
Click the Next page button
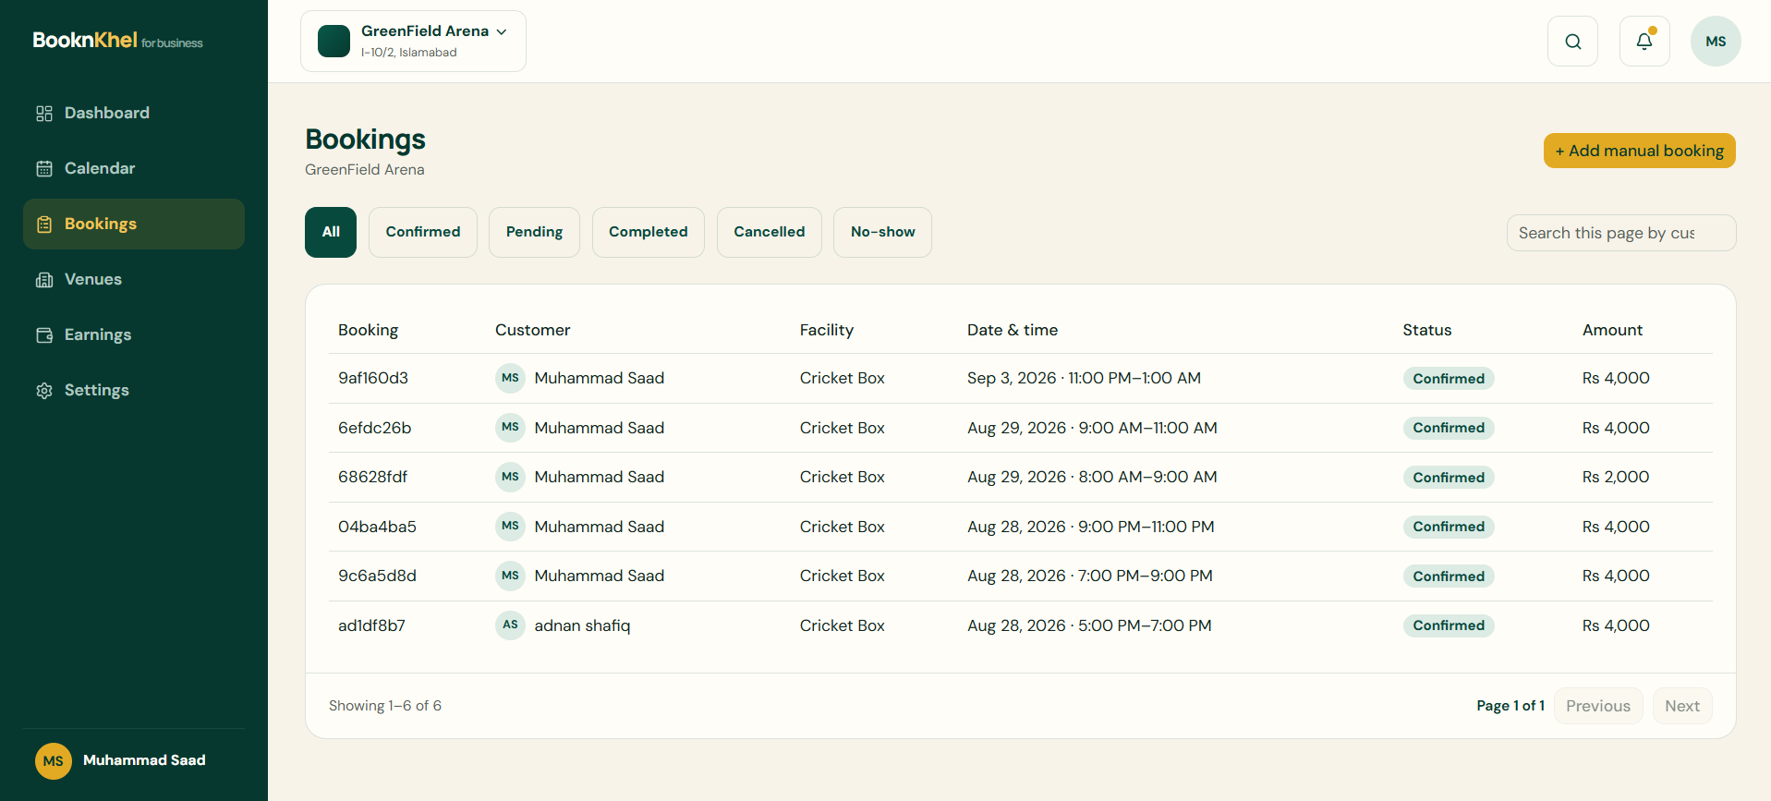point(1682,706)
